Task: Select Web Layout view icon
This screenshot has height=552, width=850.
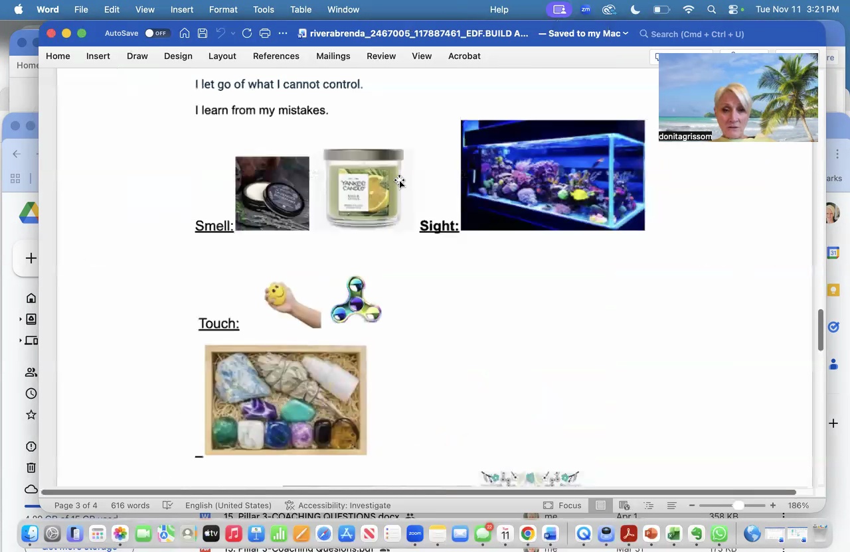Action: (624, 505)
